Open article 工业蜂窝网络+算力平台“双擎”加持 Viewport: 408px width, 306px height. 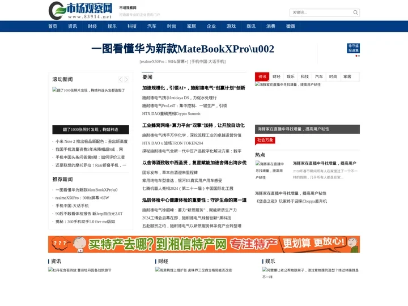[x=193, y=125]
